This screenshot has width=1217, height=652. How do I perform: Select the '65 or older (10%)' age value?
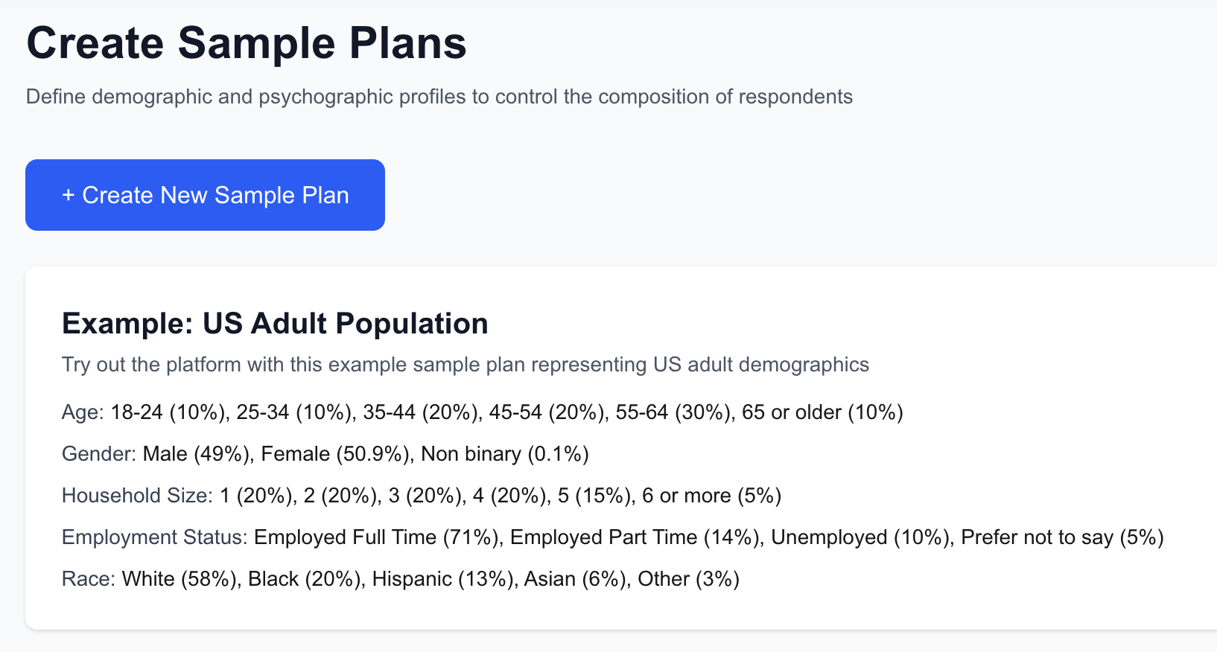(x=822, y=412)
